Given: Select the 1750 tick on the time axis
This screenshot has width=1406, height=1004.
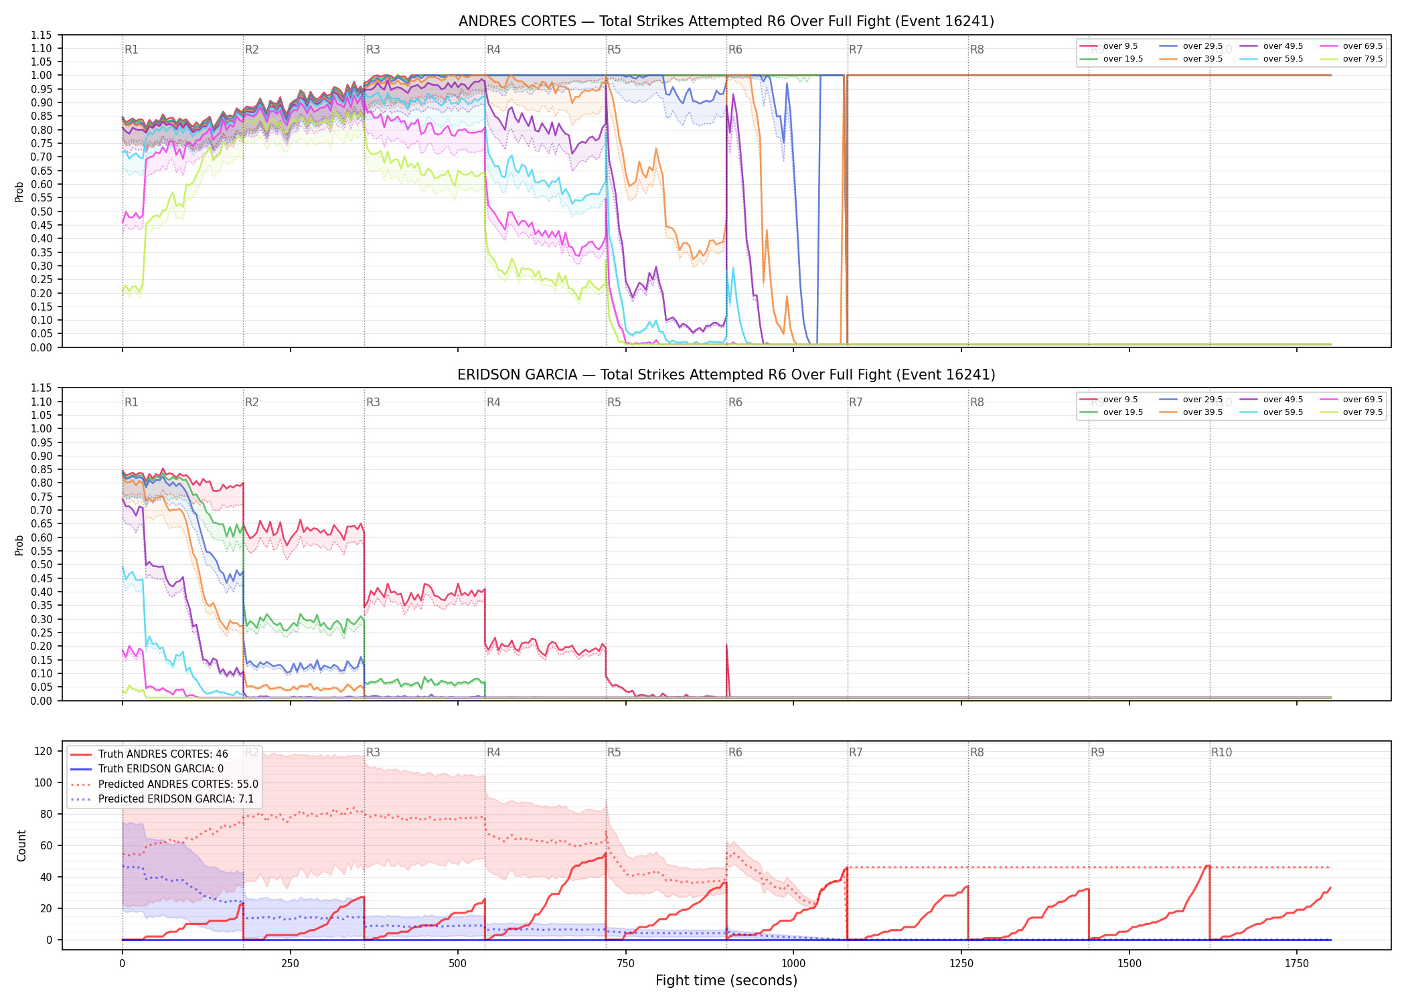Looking at the screenshot, I should coord(1297,964).
